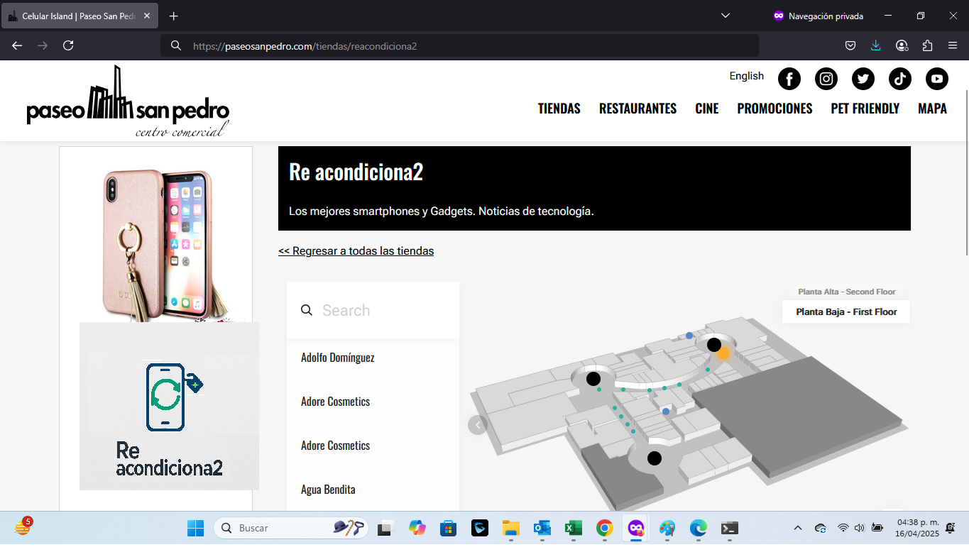Screen dimensions: 969x552
Task: Open the Windows Start menu
Action: coord(195,529)
